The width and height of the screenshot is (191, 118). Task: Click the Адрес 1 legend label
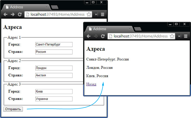[14, 37]
